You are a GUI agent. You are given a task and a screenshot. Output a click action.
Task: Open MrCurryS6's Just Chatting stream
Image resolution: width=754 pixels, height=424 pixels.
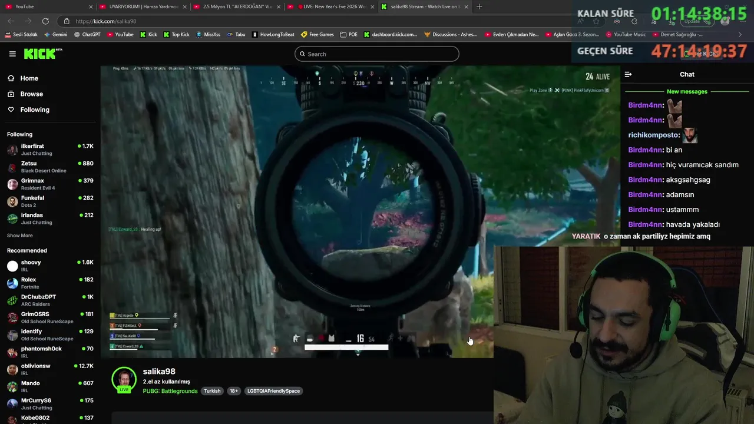tap(50, 404)
